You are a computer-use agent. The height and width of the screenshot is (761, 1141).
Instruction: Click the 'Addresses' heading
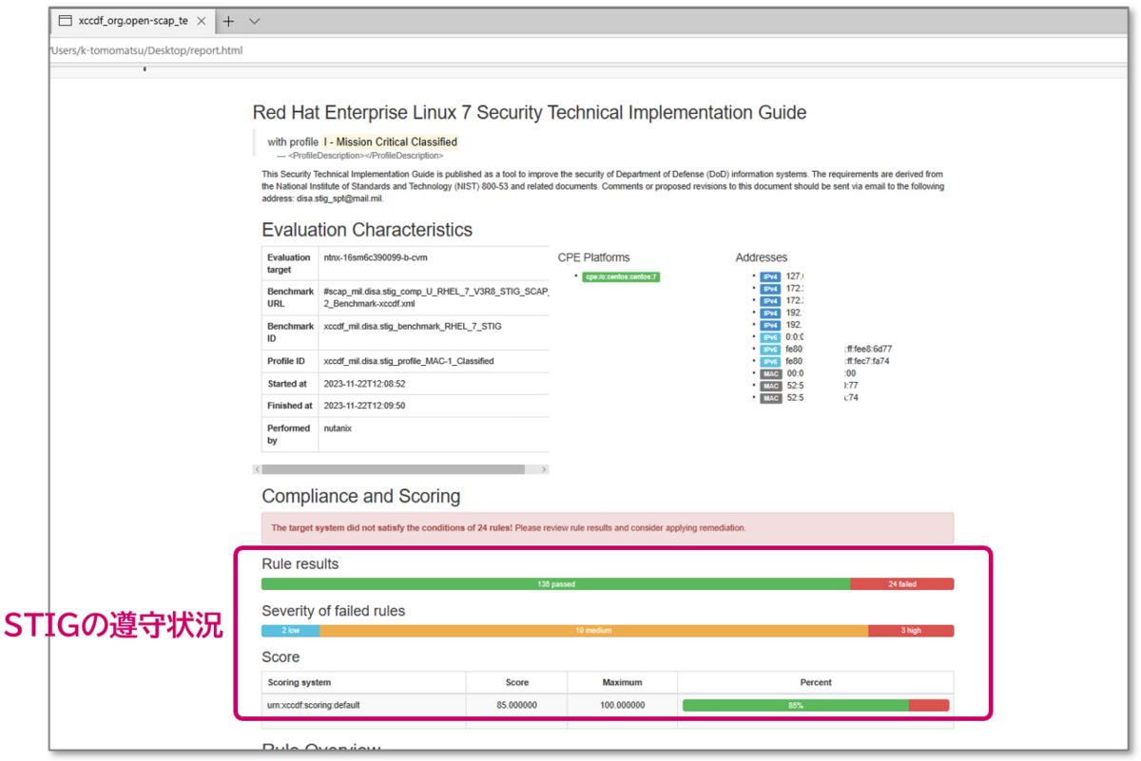(762, 257)
